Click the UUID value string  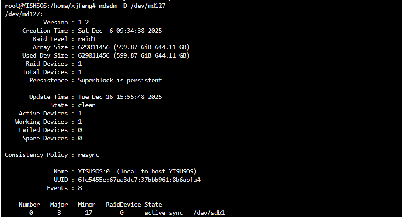click(139, 180)
